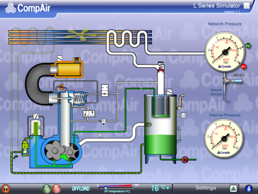This screenshot has height=194, width=258.
Task: Toggle the Network Demand valve handle
Action: coord(238,81)
